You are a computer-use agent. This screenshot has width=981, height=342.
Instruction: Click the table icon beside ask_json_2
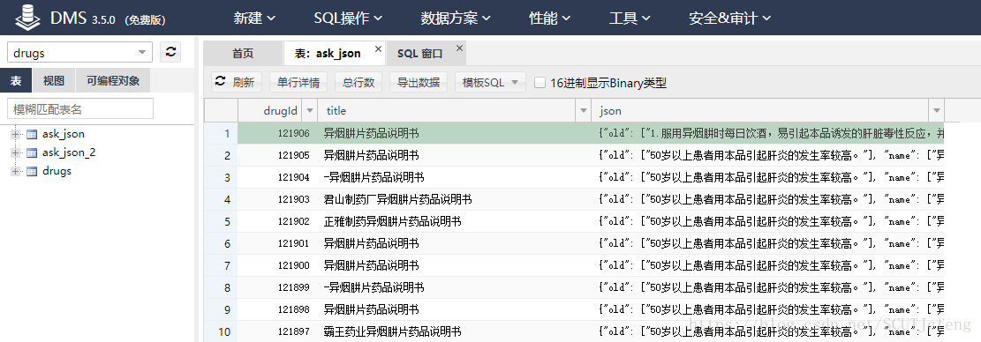coord(32,152)
